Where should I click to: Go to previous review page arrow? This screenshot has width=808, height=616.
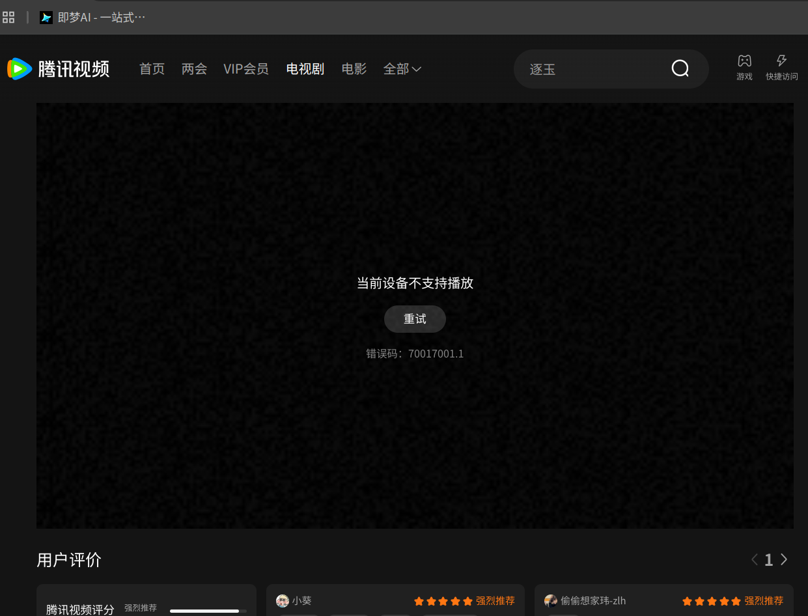pyautogui.click(x=755, y=559)
